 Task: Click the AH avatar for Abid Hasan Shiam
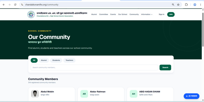pyautogui.click(x=133, y=94)
